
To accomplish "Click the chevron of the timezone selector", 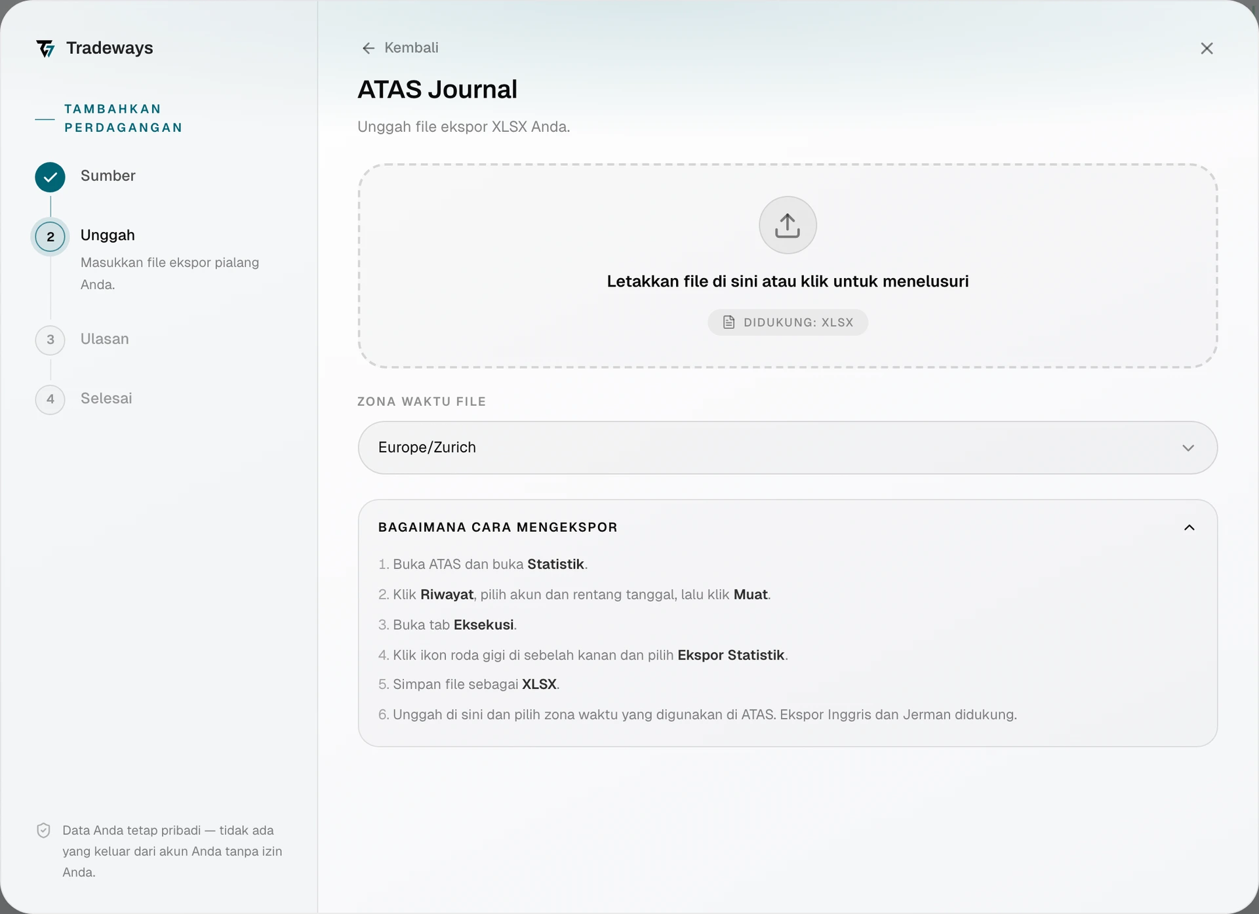I will click(1188, 448).
